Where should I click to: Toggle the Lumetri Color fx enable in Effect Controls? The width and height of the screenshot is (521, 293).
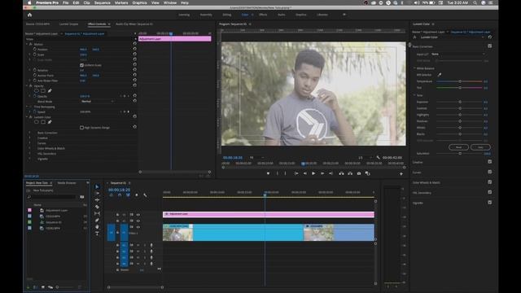point(31,117)
